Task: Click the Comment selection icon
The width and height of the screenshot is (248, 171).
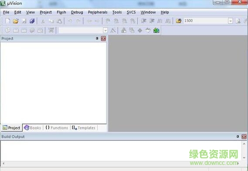Action: (160, 21)
